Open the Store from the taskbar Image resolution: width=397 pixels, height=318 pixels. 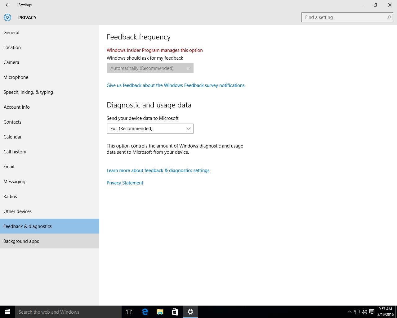click(x=175, y=312)
